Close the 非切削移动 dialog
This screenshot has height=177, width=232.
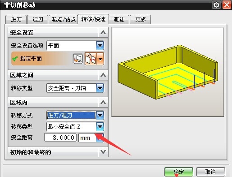[227, 5]
